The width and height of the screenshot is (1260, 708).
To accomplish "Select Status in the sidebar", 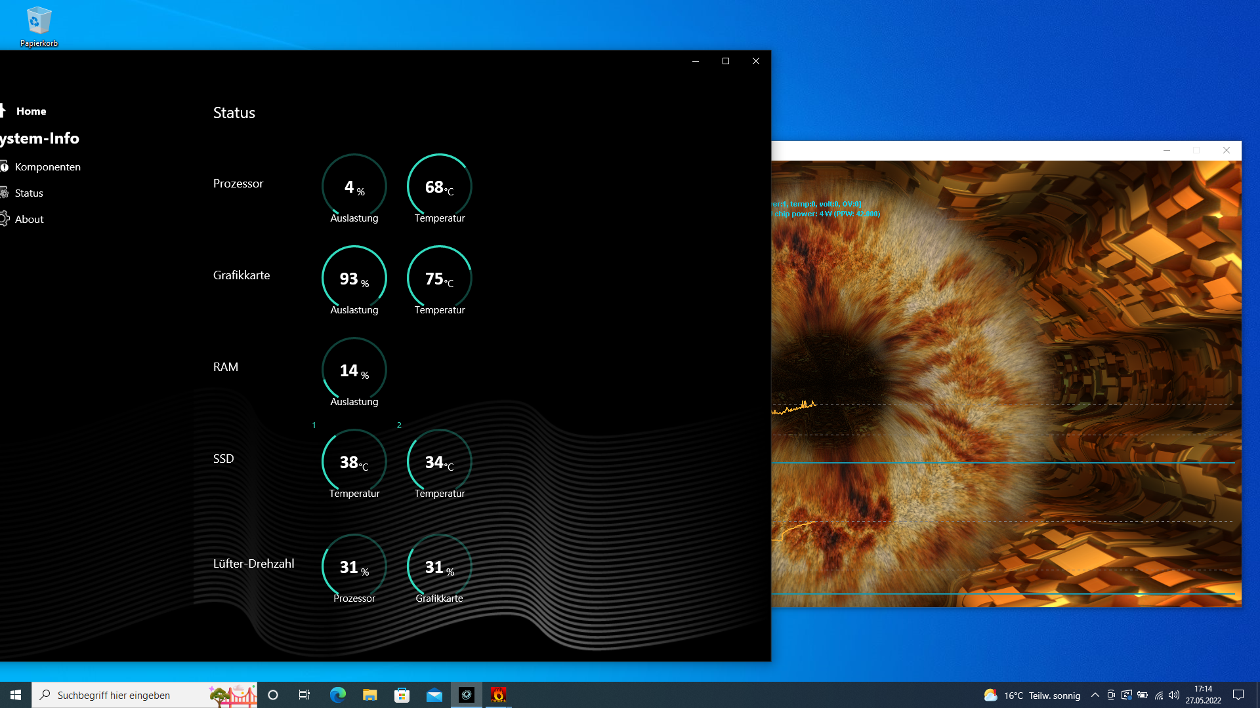I will 29,193.
